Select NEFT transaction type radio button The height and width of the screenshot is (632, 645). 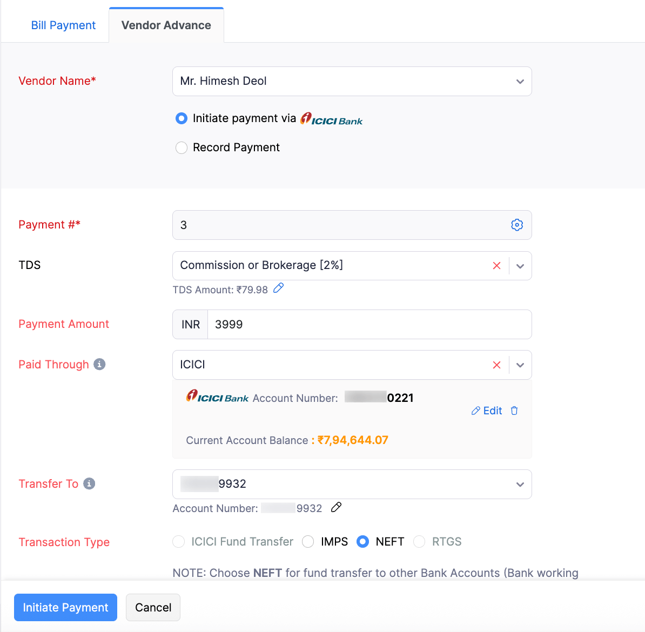tap(363, 542)
